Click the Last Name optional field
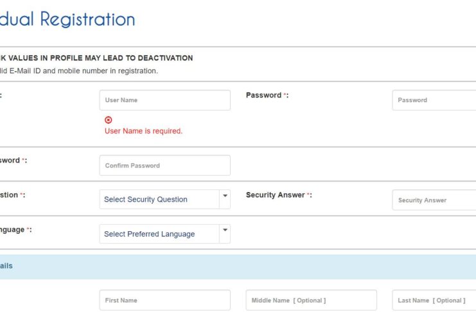 click(x=434, y=300)
